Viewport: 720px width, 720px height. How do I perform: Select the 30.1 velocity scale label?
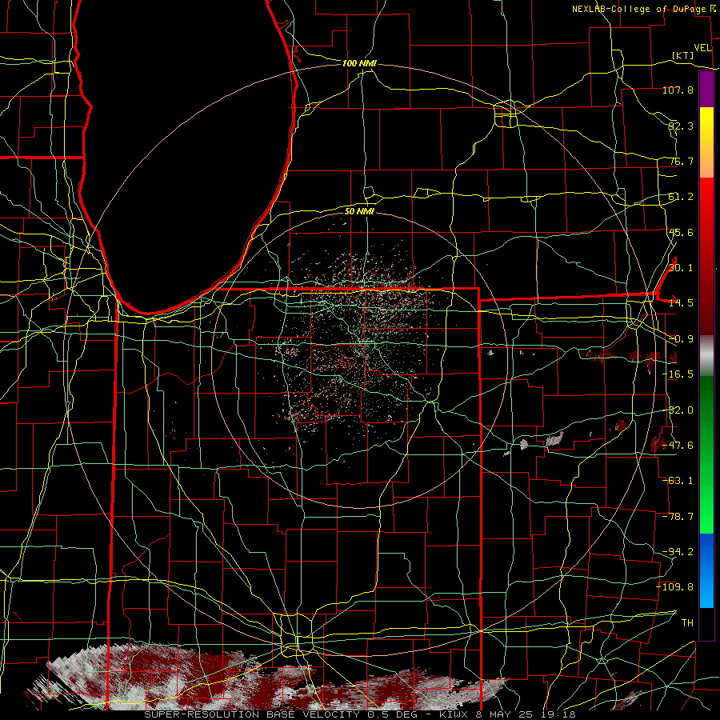point(681,268)
